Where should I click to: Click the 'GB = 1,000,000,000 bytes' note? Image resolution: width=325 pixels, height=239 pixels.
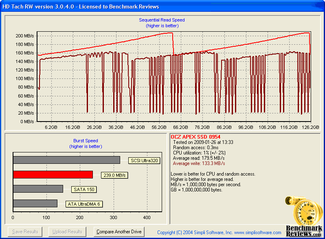(x=196, y=190)
